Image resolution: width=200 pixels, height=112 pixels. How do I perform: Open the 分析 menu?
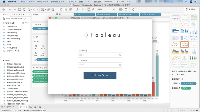(x=81, y=1)
